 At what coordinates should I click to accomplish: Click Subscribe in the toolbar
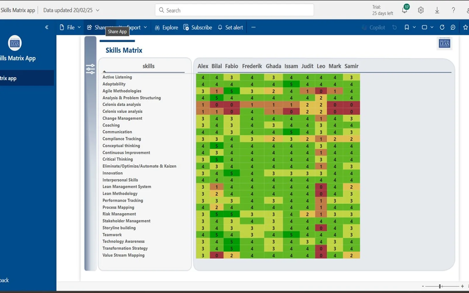pyautogui.click(x=198, y=27)
